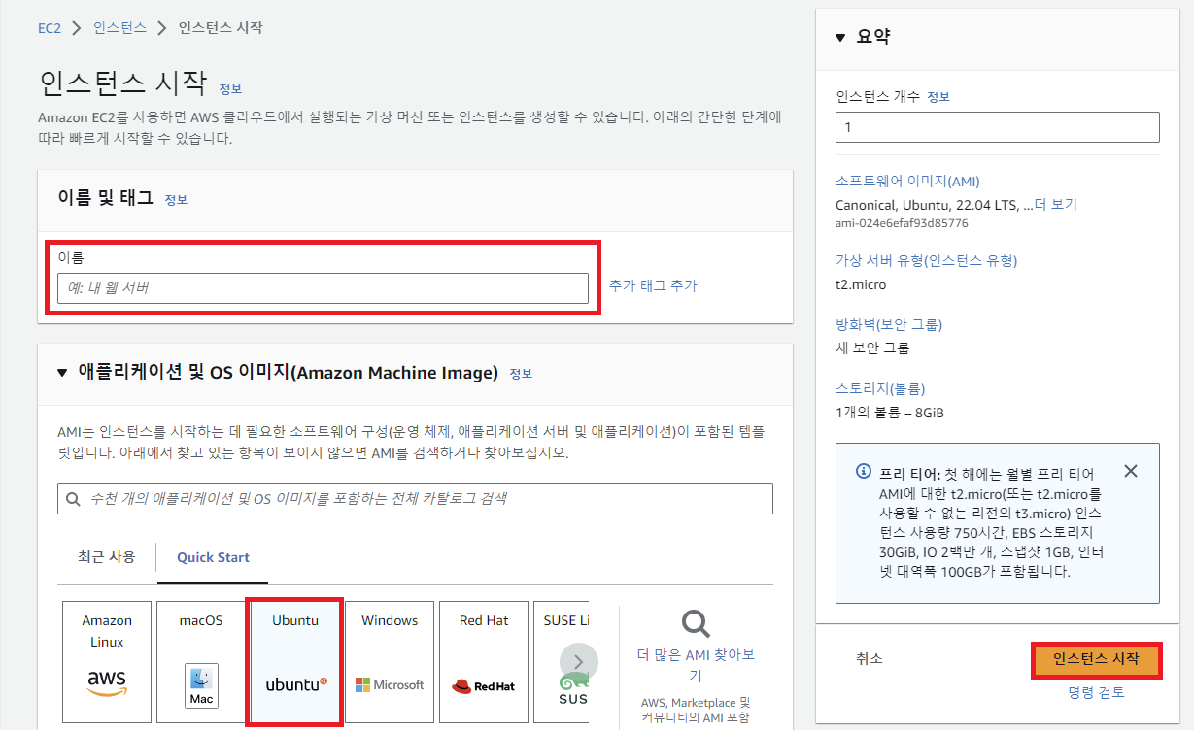This screenshot has width=1194, height=730.
Task: Open 정보 link next to Amazon Machine Image
Action: point(521,373)
